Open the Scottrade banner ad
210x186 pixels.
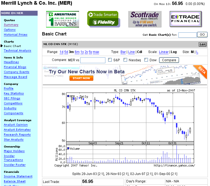point(145,19)
